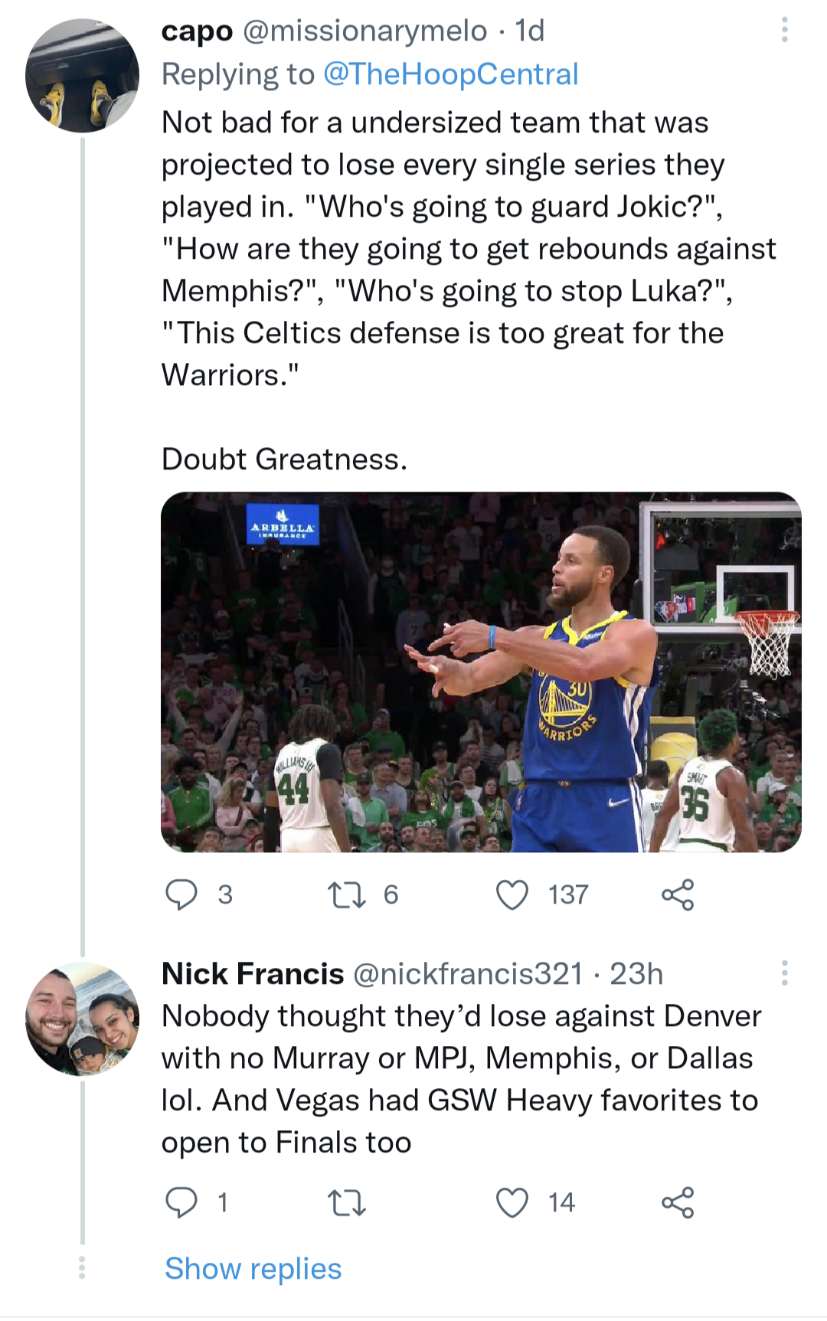The image size is (827, 1321).
Task: Open the @missionarymelo handle
Action: [x=364, y=31]
